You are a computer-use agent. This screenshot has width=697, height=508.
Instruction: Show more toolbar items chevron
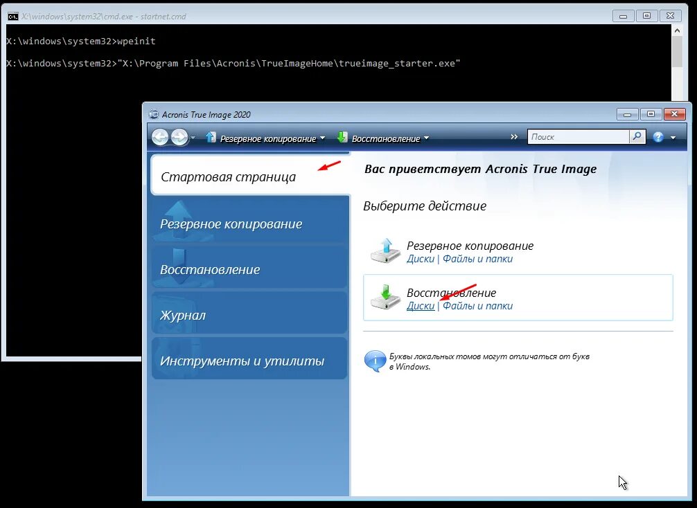[514, 137]
